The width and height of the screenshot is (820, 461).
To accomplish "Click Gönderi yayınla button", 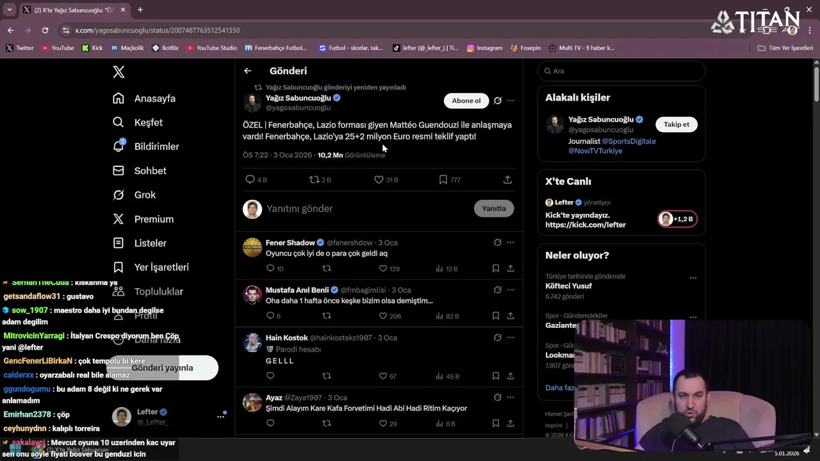I will pyautogui.click(x=162, y=368).
